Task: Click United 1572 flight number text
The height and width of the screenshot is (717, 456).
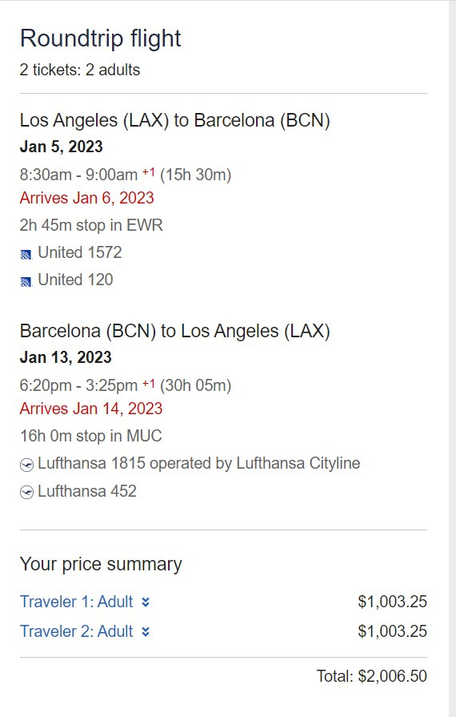Action: tap(80, 252)
